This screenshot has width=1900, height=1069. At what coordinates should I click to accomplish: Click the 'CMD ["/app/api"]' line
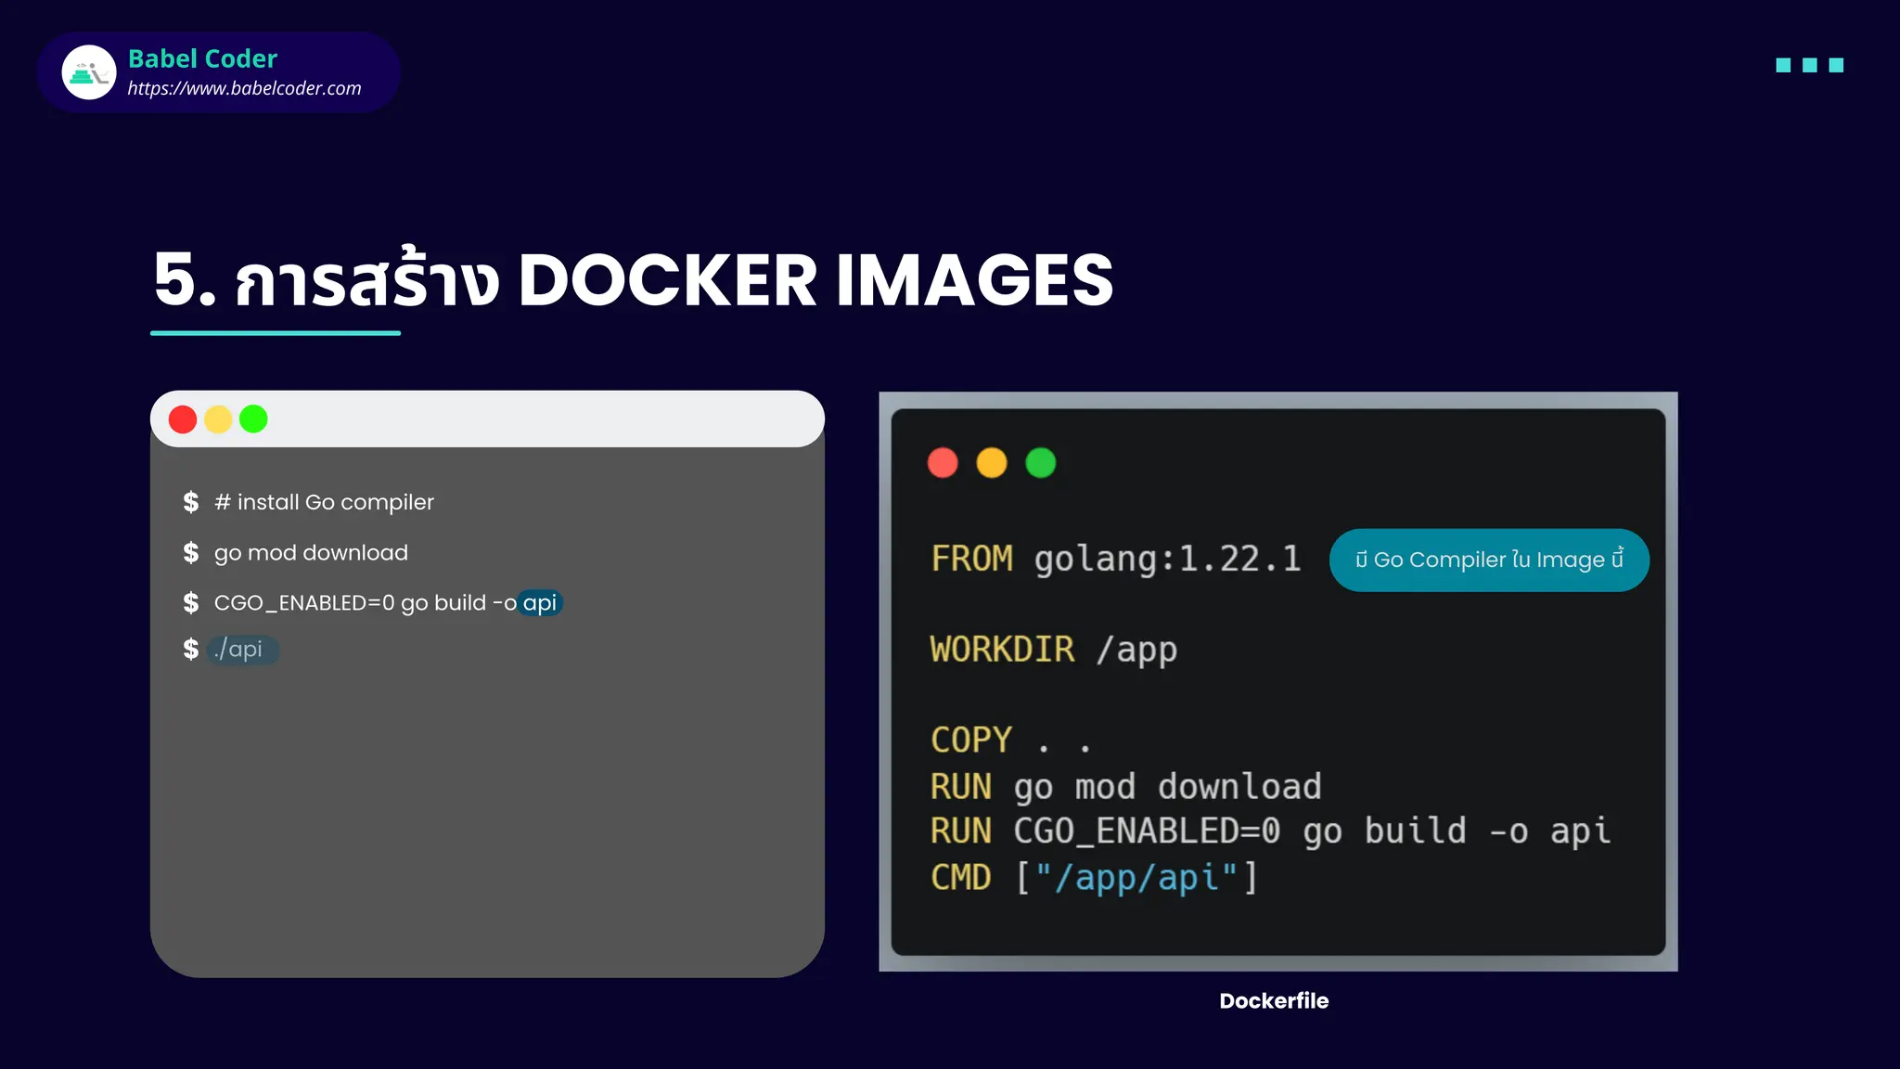click(1095, 877)
